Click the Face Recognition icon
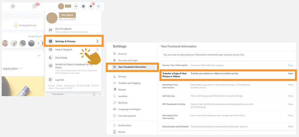The height and width of the screenshot is (137, 299). pyautogui.click(x=115, y=116)
